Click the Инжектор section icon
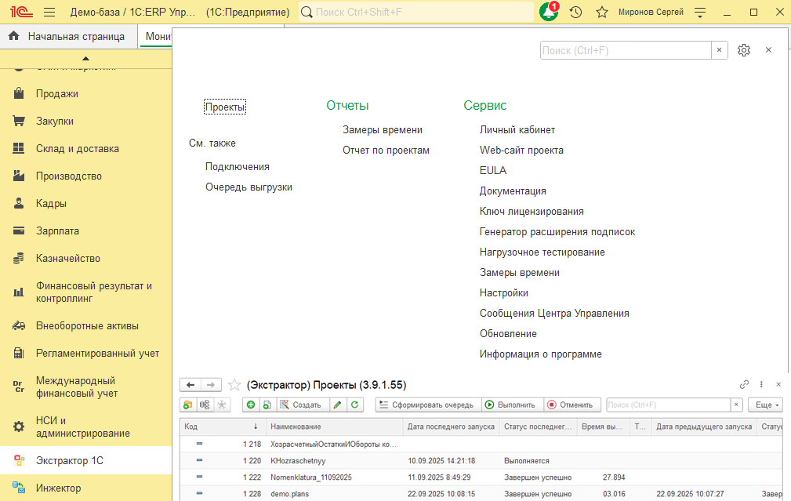 19,488
